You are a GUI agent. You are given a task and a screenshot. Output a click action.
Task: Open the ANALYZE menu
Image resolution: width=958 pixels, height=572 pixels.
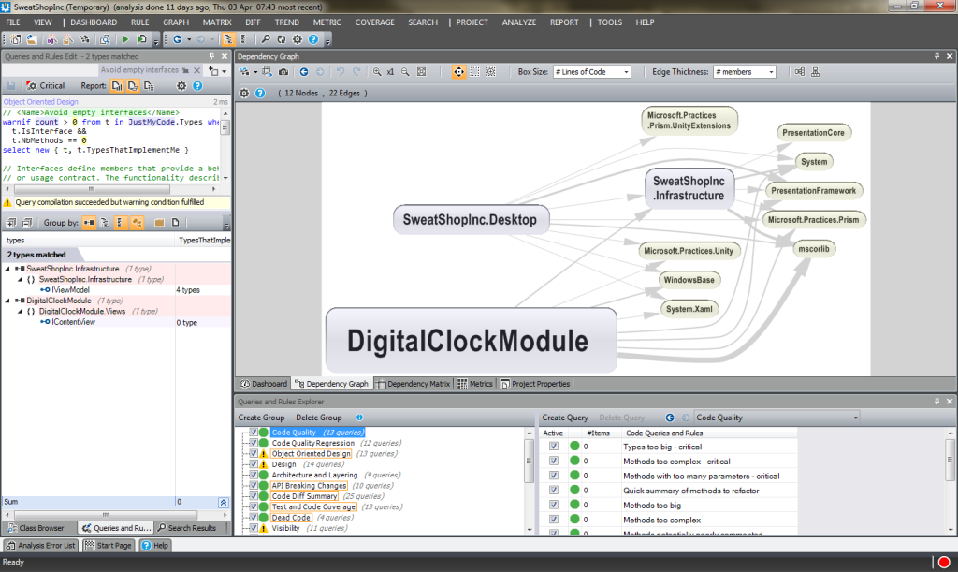518,22
